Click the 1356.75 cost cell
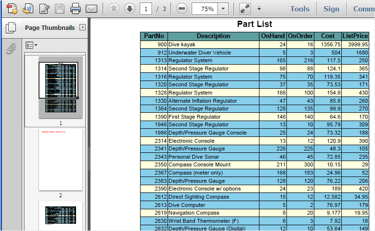This screenshot has width=375, height=231. [x=328, y=44]
